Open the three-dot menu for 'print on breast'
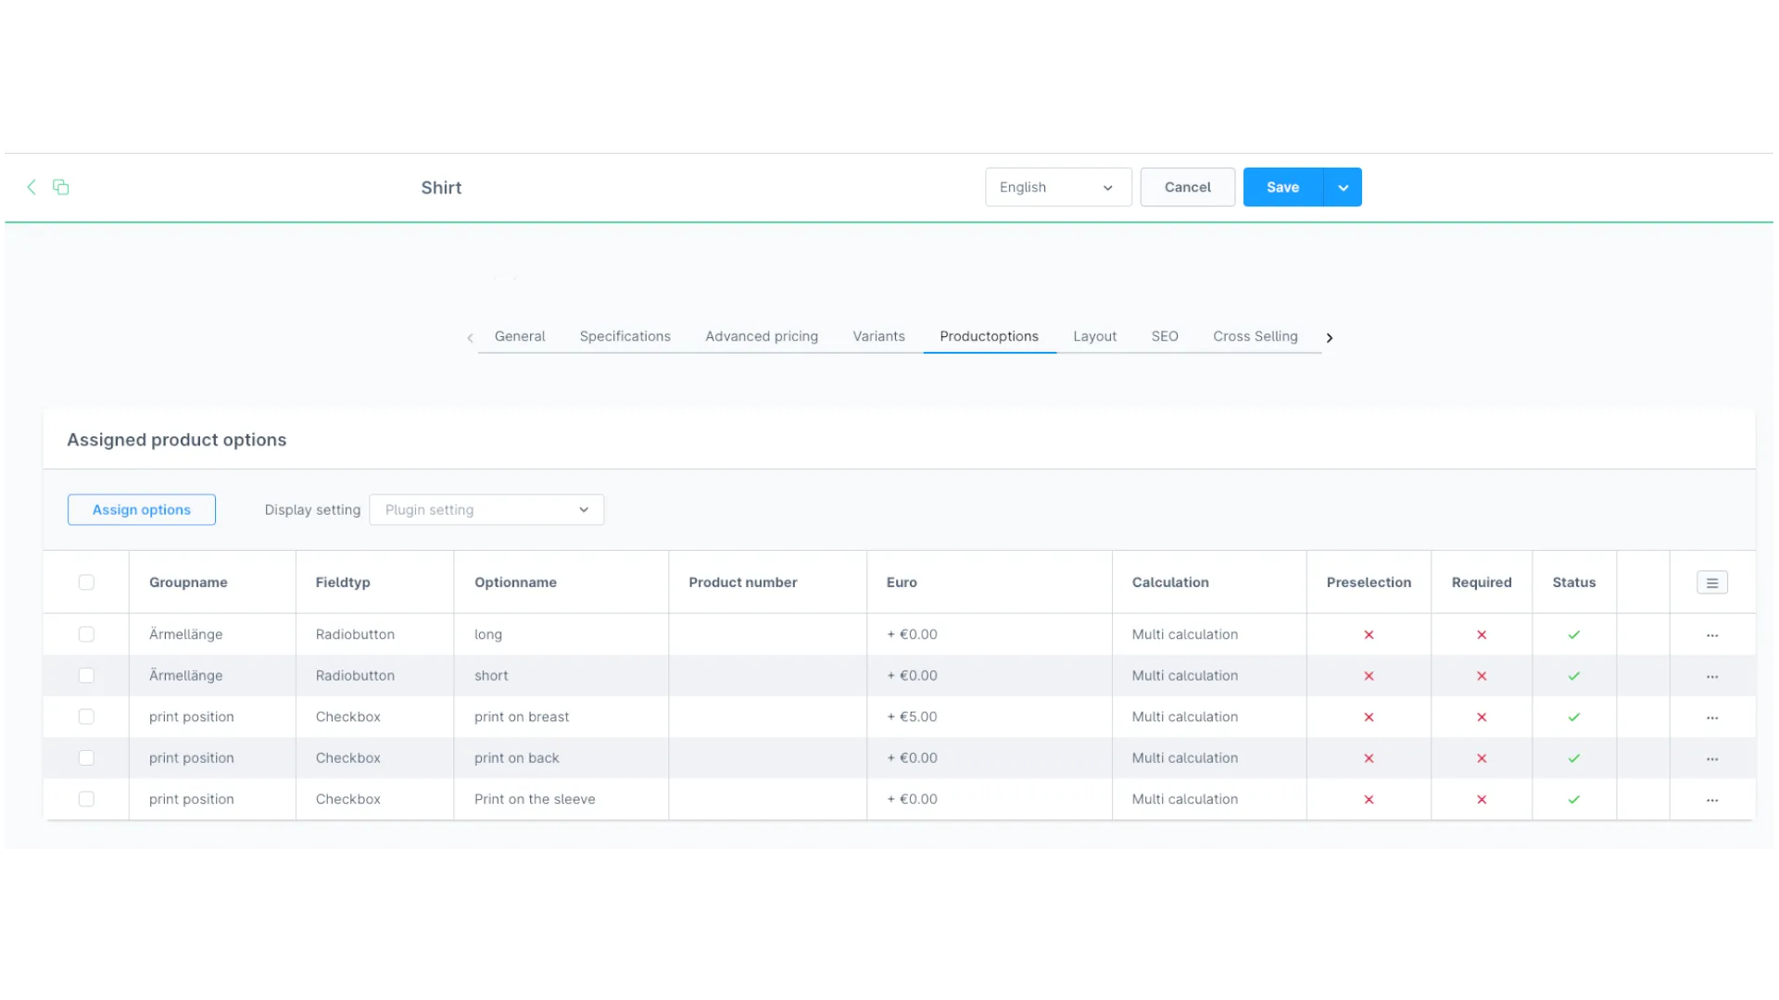Image resolution: width=1779 pixels, height=1000 pixels. tap(1710, 716)
